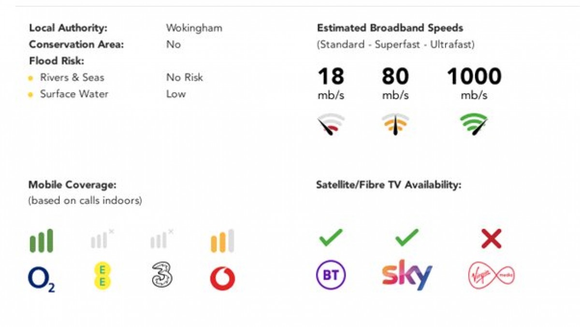Click the Virgin Media logo

(x=492, y=276)
